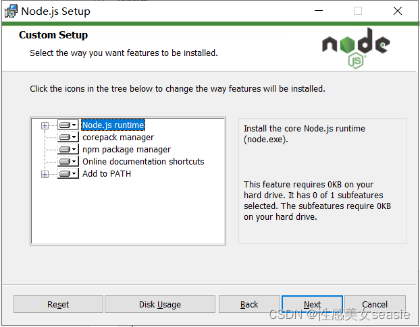Viewport: 420px width, 327px height.
Task: Expand the Add to PATH tree node
Action: point(45,174)
